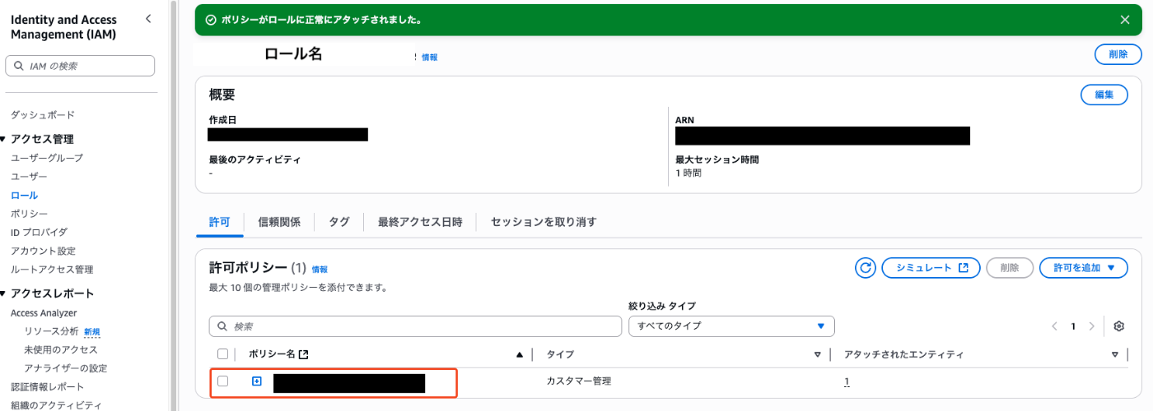The width and height of the screenshot is (1153, 411).
Task: Click the 情報 link beside ロール名
Action: coord(430,58)
